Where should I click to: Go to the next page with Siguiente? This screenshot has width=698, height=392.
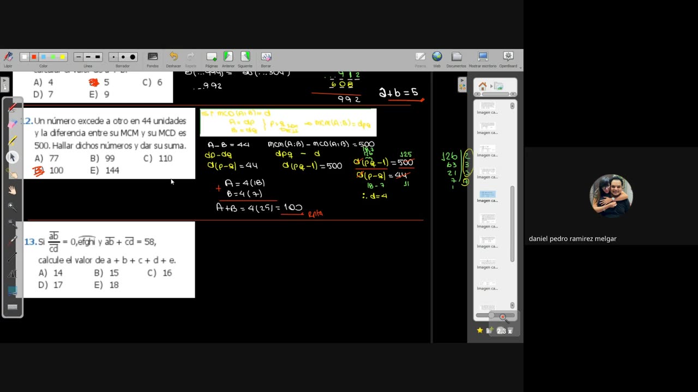pos(245,57)
